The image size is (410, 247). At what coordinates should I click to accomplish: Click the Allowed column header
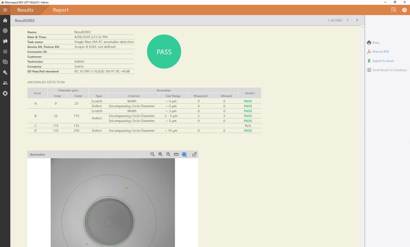tap(226, 96)
